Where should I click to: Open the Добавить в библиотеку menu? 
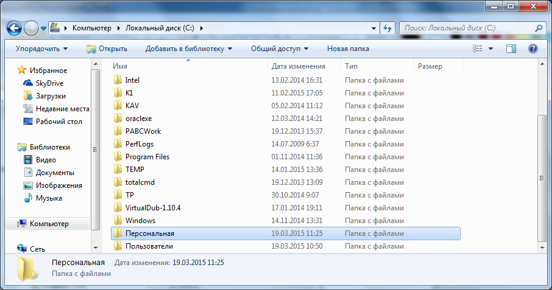click(189, 49)
